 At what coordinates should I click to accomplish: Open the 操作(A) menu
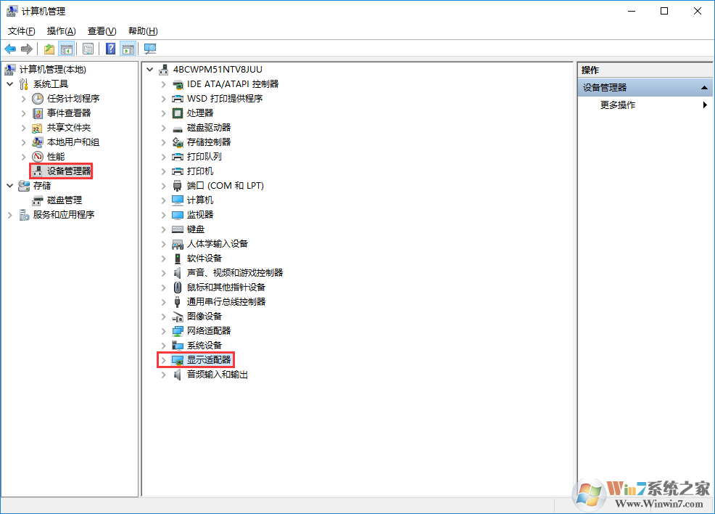(x=61, y=31)
